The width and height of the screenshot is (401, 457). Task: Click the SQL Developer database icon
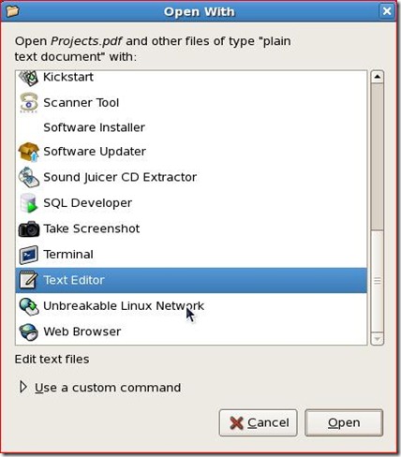coord(28,203)
